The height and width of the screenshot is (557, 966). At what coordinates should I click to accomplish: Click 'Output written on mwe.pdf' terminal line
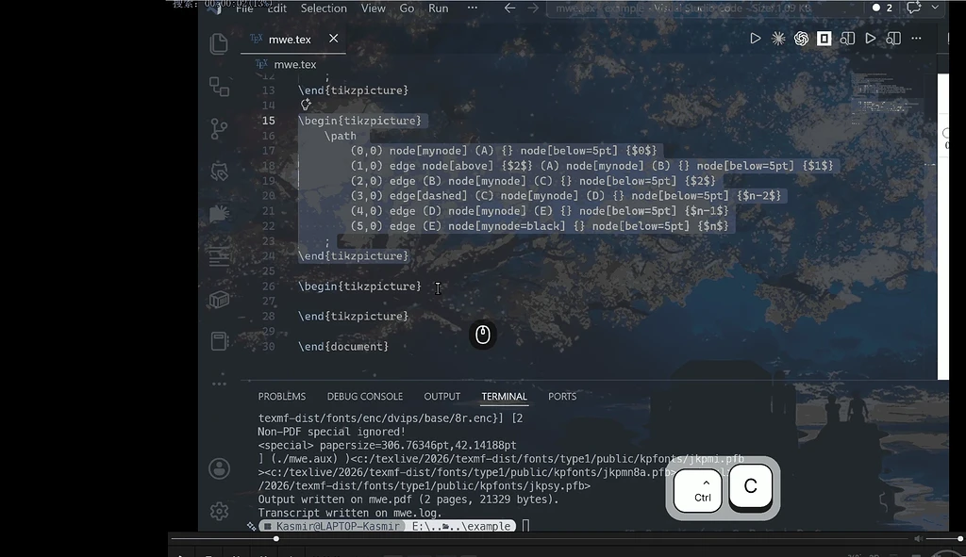click(408, 500)
